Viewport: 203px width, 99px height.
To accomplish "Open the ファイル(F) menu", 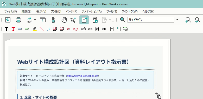I will coord(11,11).
